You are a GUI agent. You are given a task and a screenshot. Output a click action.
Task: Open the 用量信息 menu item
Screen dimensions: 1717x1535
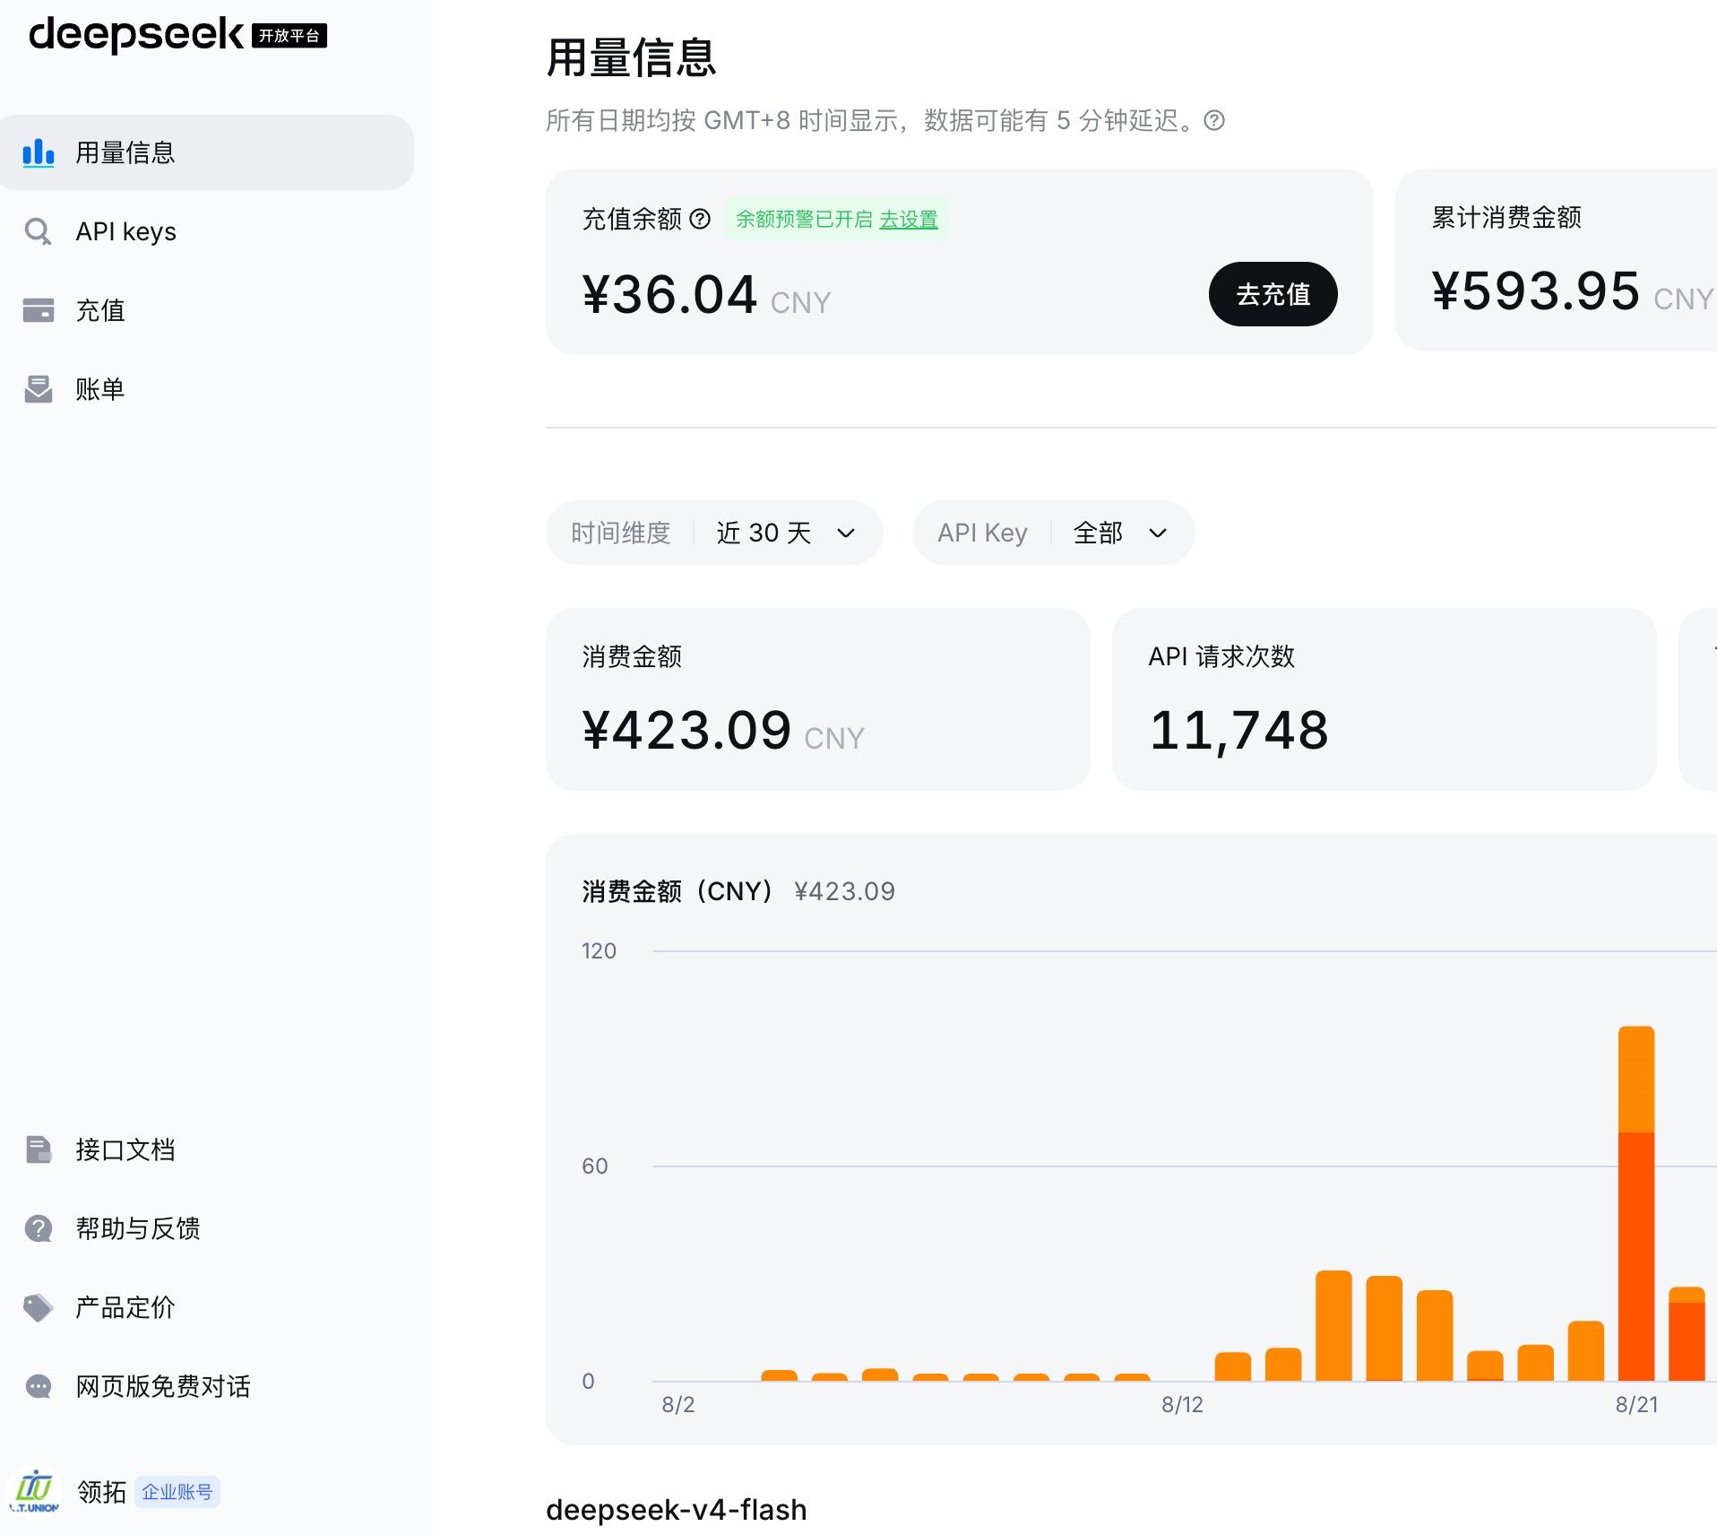pos(207,152)
